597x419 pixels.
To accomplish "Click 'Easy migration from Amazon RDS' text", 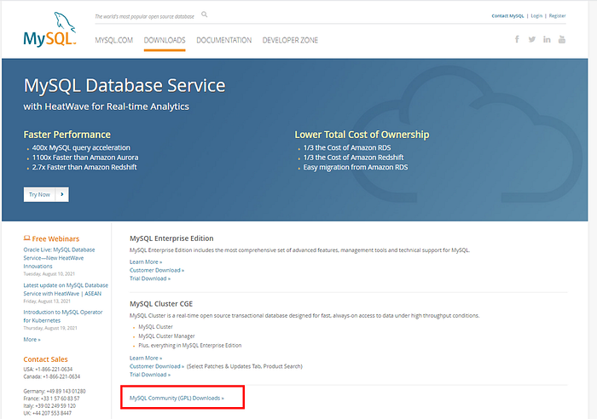I will click(x=356, y=167).
